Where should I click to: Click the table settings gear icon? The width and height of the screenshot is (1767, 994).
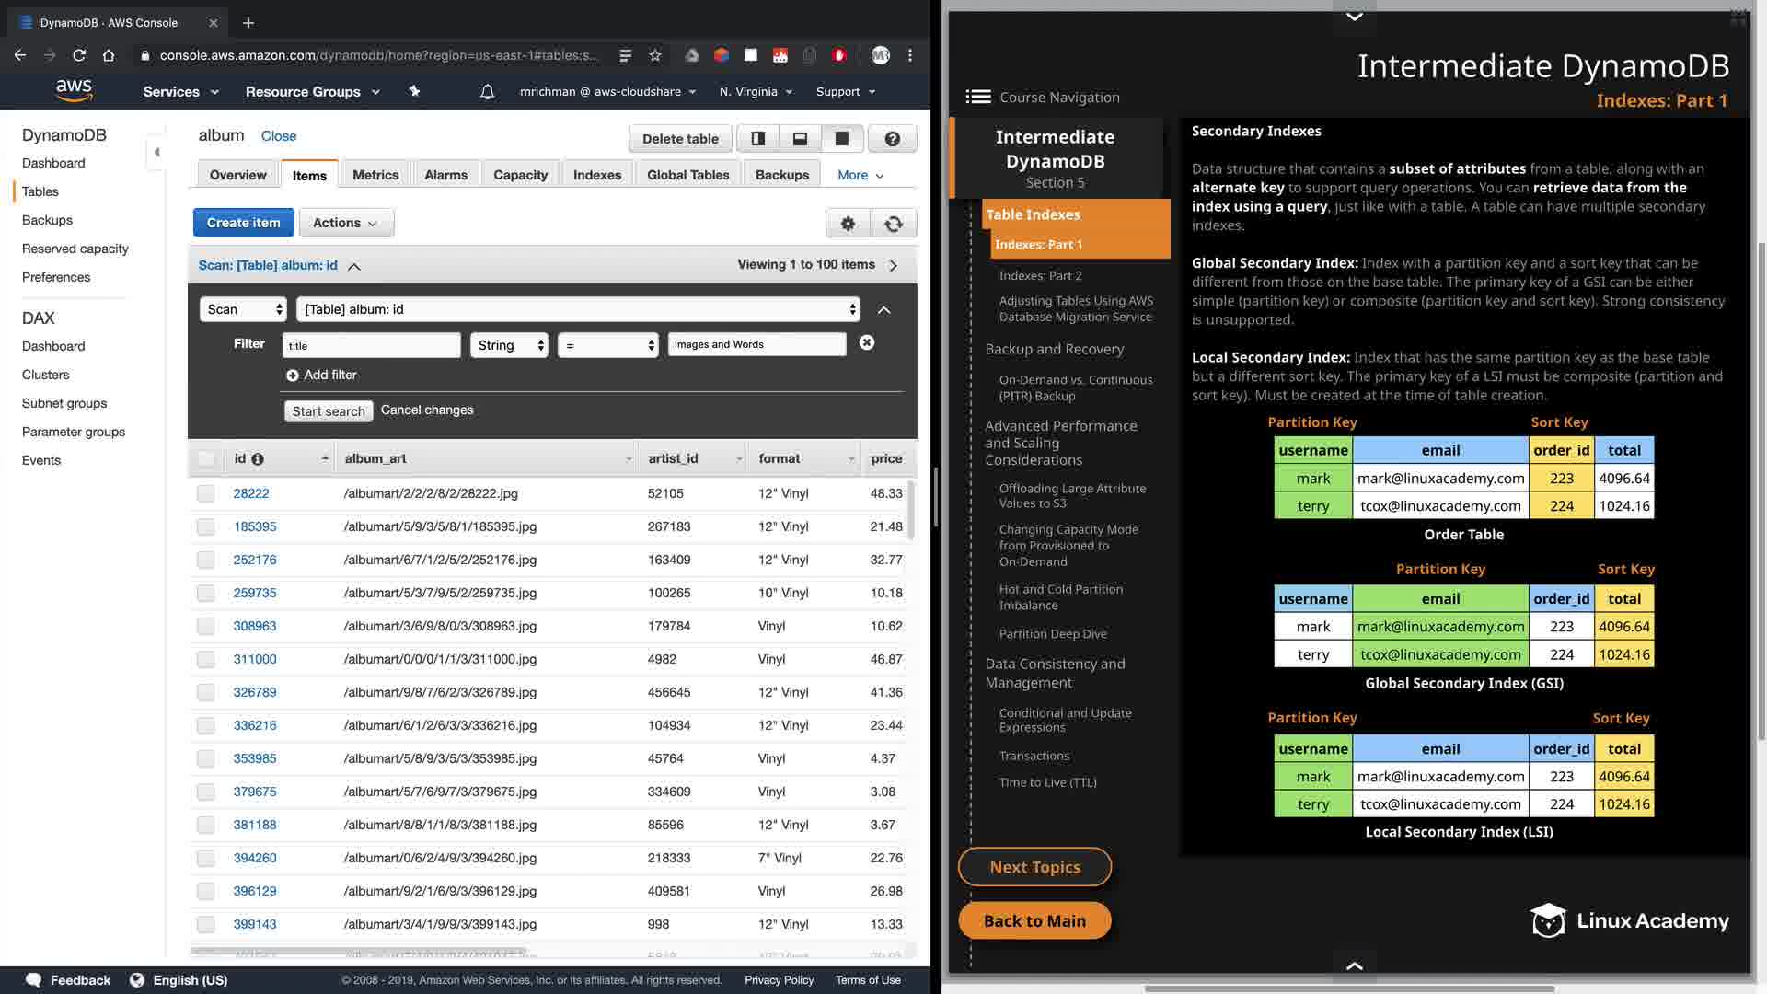tap(848, 224)
